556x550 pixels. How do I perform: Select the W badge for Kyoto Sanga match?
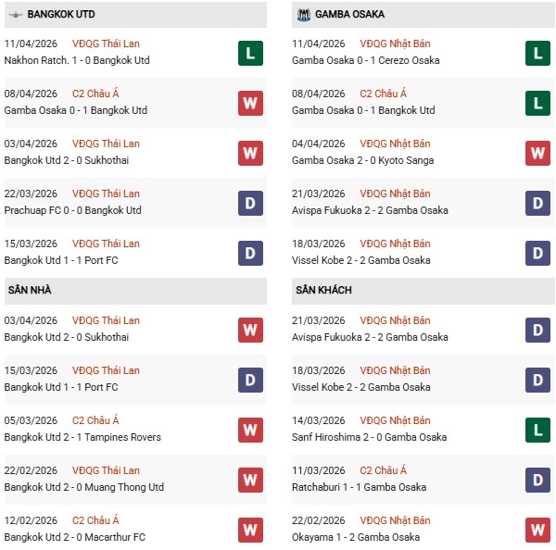pos(537,153)
